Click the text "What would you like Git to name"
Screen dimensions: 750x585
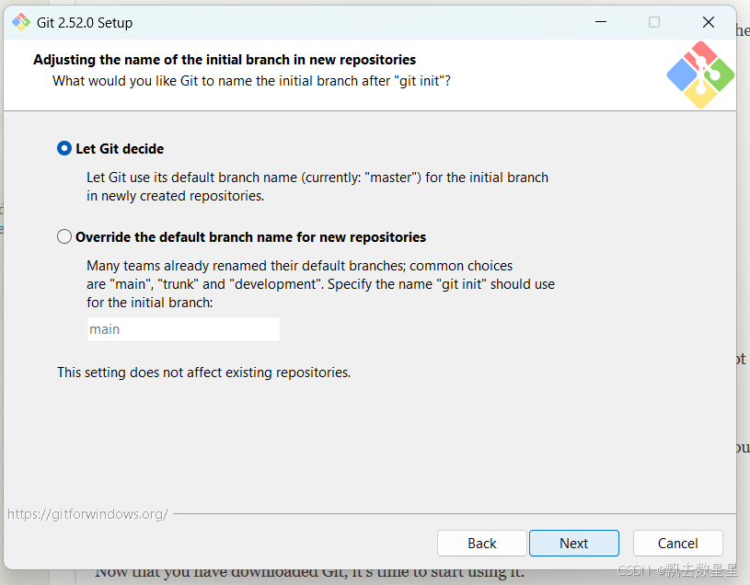click(251, 81)
